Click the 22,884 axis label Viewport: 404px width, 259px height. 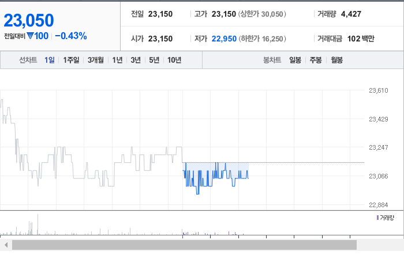click(378, 205)
